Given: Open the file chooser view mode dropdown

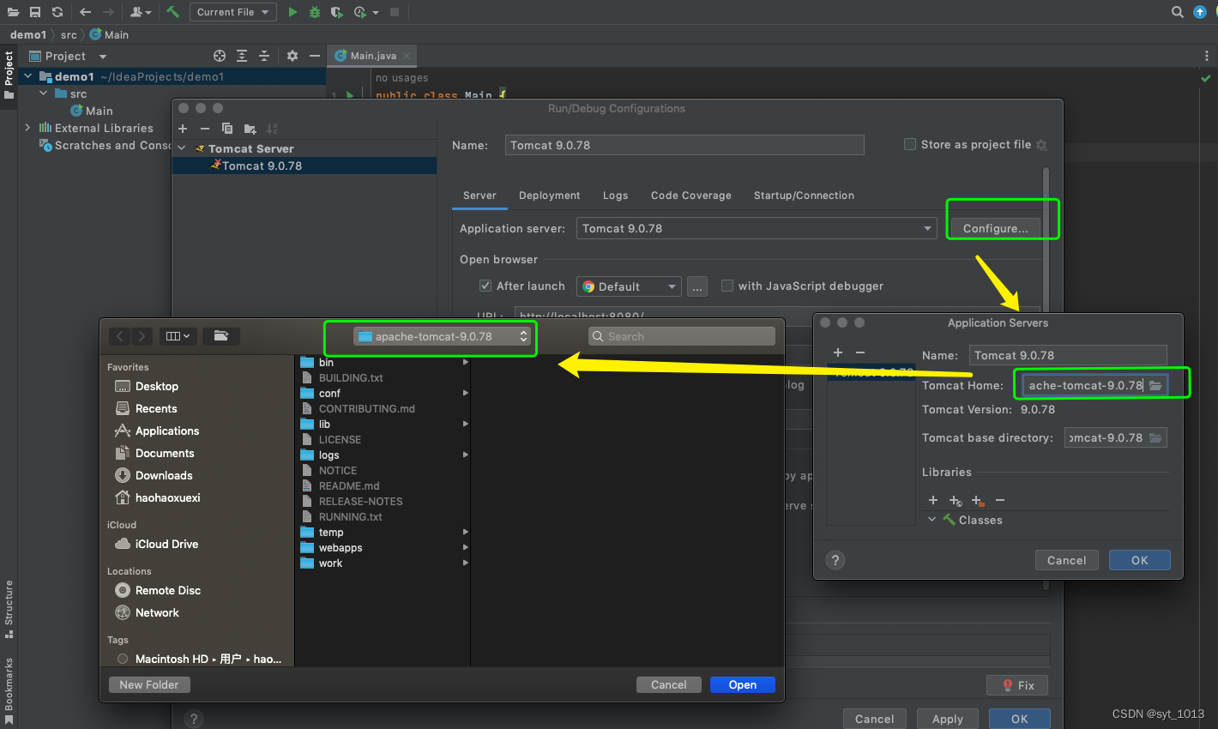Looking at the screenshot, I should coord(178,336).
